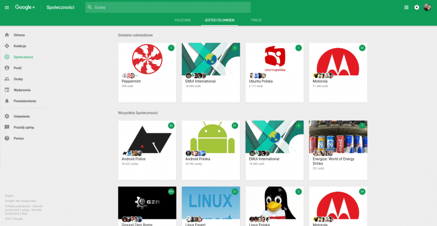
Task: Click the Pomoc question mark icon
Action: coord(7,138)
